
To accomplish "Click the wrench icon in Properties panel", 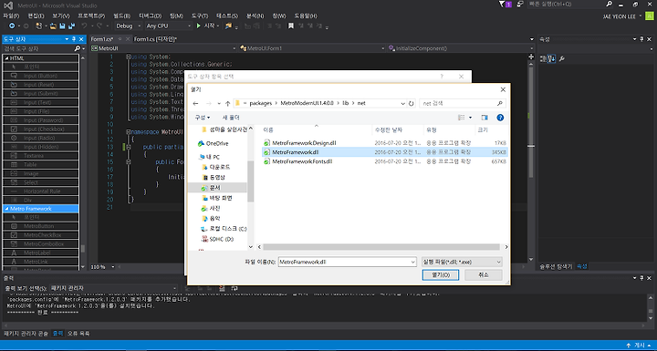I will click(562, 59).
